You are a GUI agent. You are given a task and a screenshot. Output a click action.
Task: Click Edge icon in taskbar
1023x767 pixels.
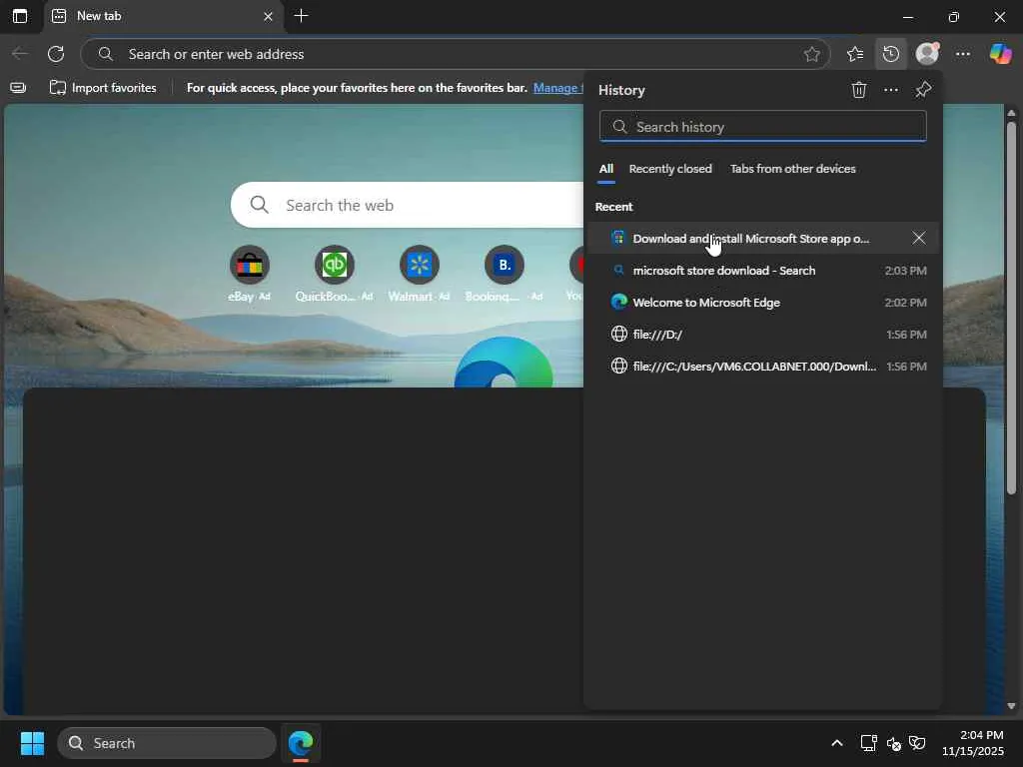tap(301, 743)
